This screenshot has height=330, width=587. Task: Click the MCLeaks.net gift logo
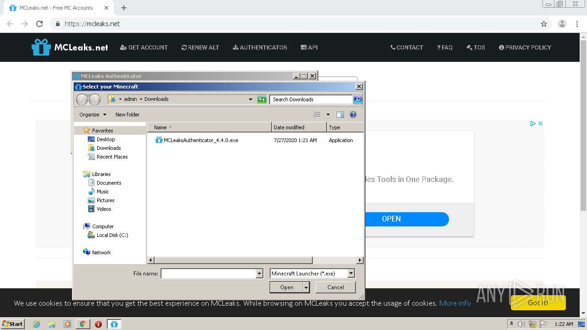pos(41,47)
